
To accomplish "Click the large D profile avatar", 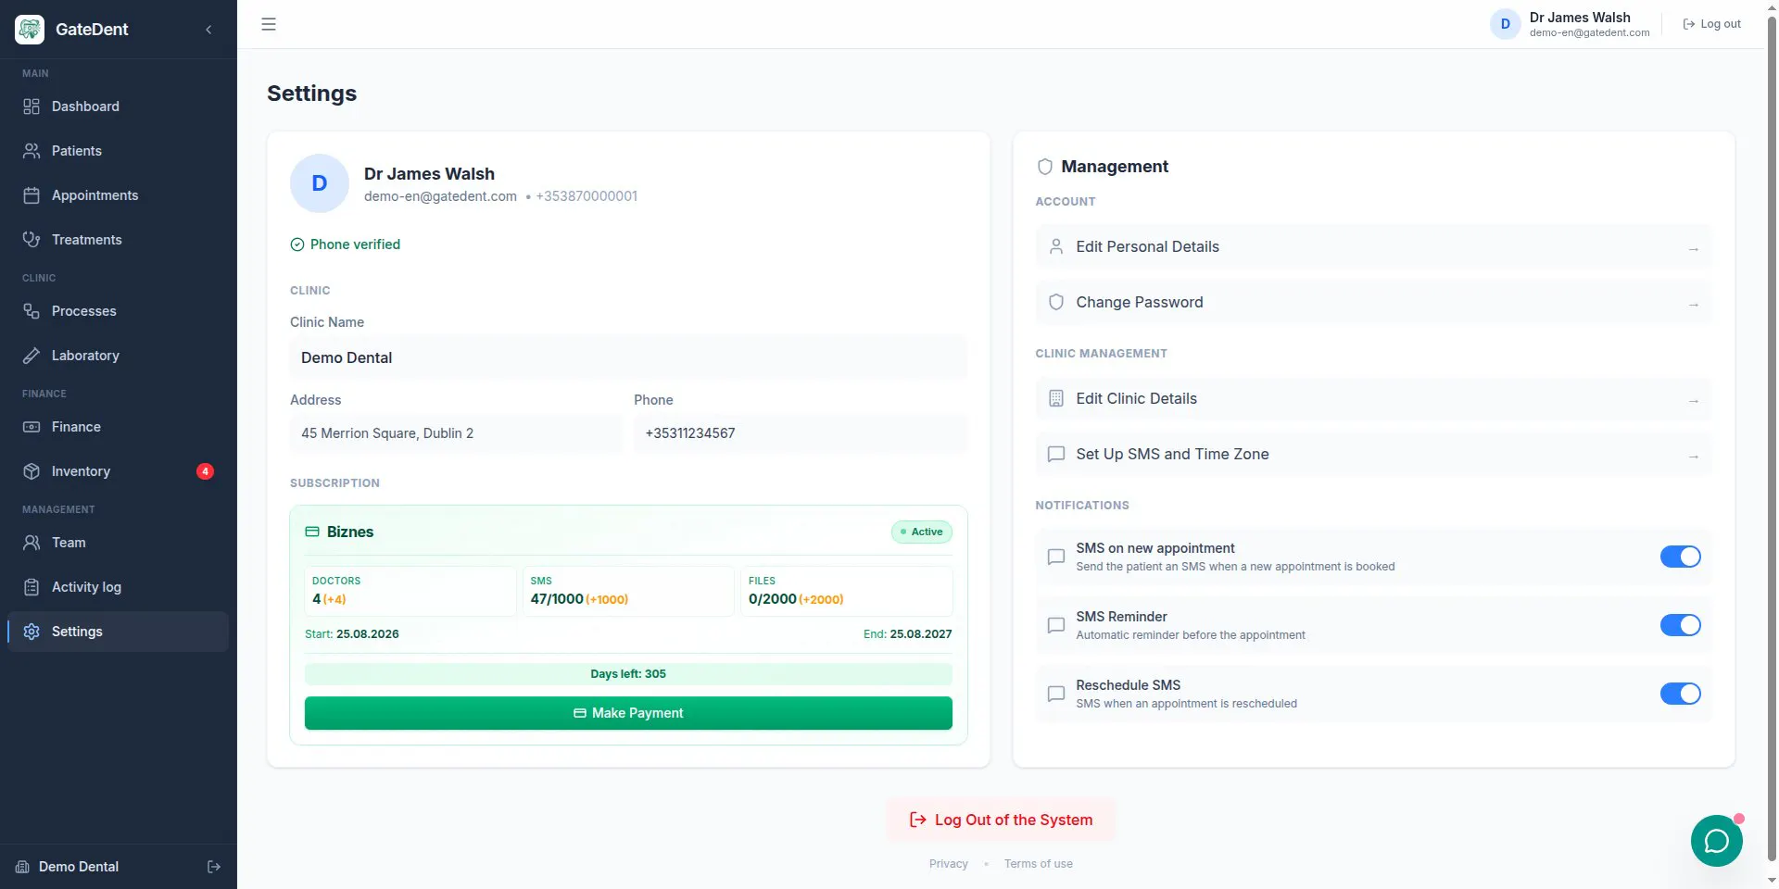I will tap(320, 183).
